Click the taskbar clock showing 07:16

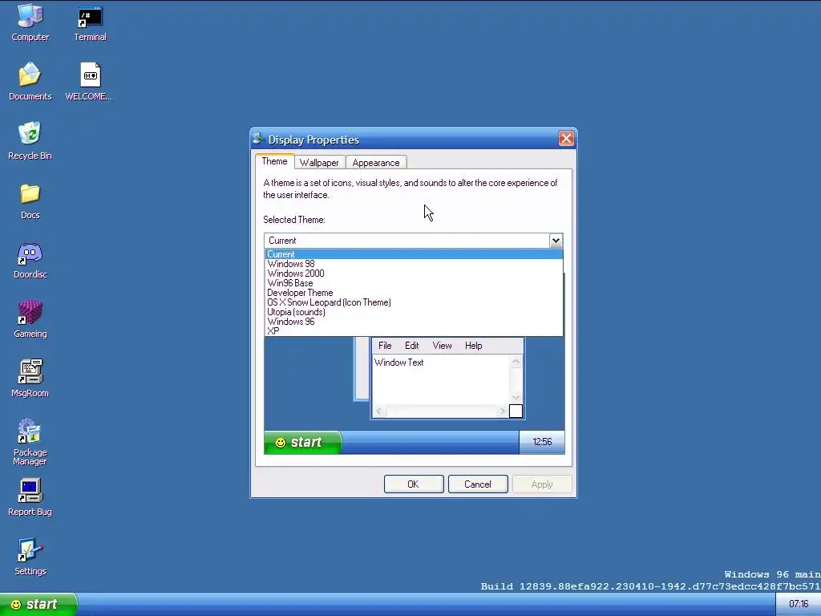point(798,605)
